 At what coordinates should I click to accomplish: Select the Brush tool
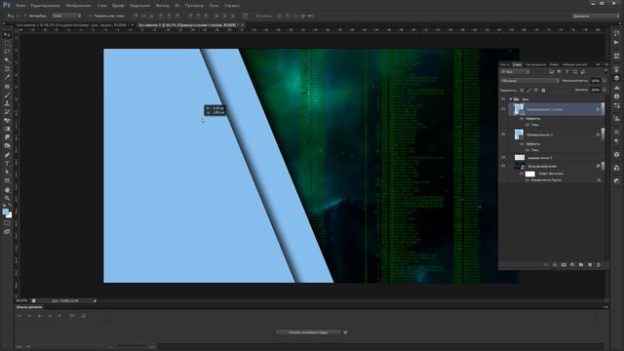click(7, 96)
